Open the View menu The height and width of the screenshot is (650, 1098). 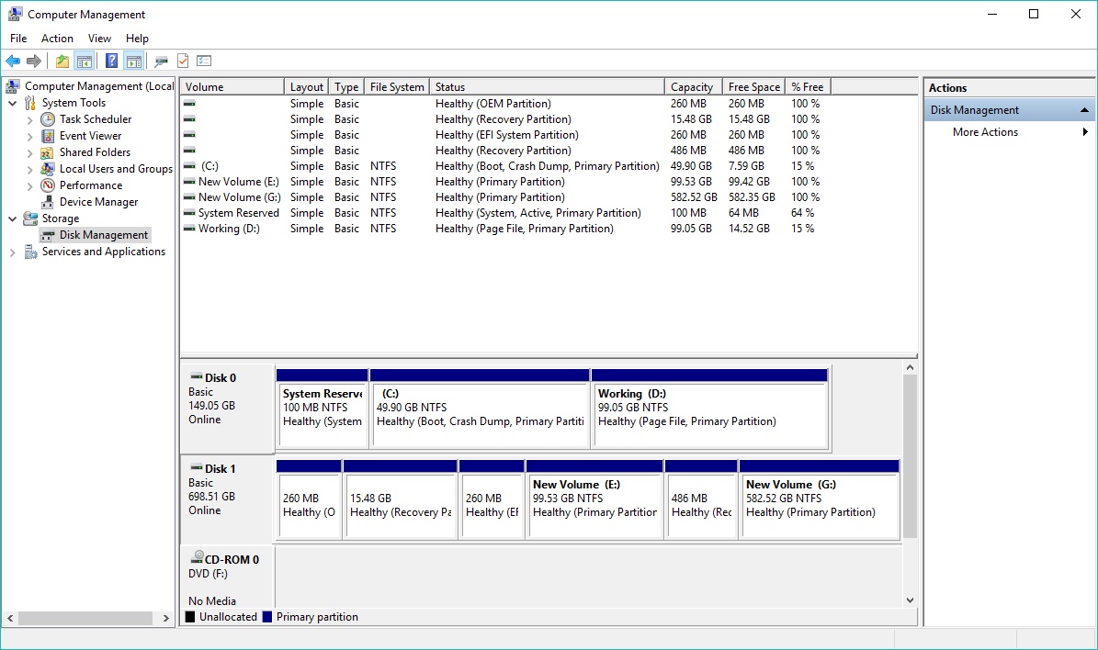[x=99, y=38]
